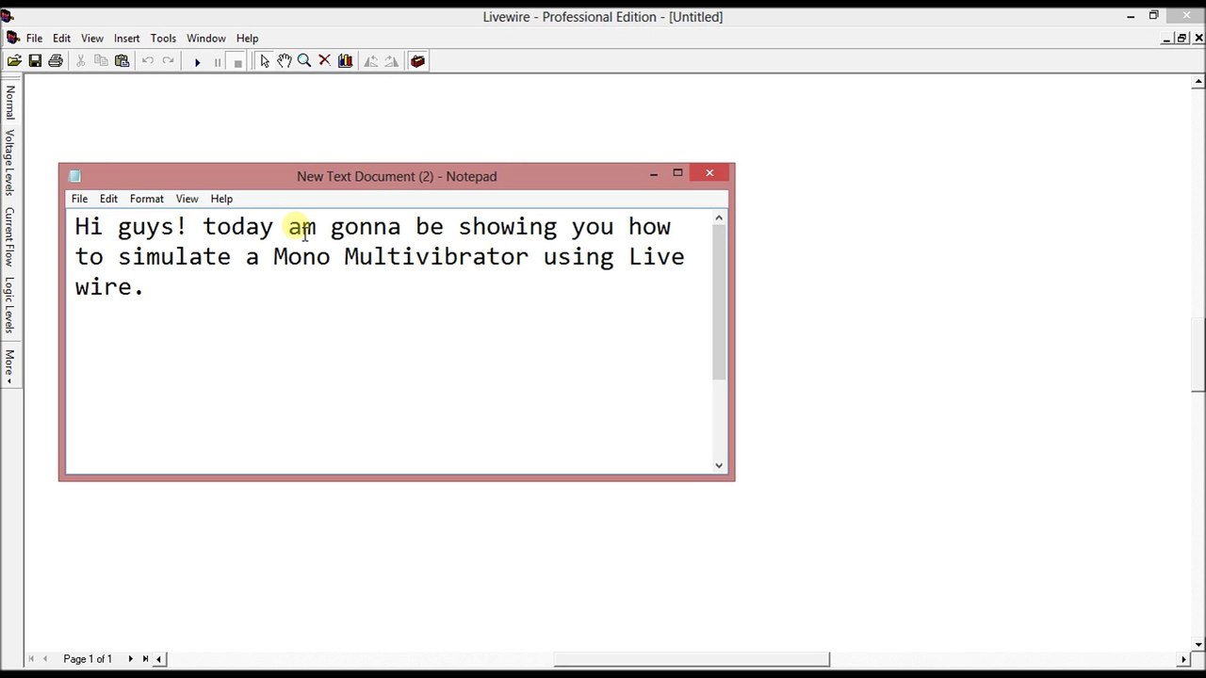Click the Livewire horizontal scrollbar thumb
This screenshot has height=678, width=1206.
pyautogui.click(x=692, y=659)
